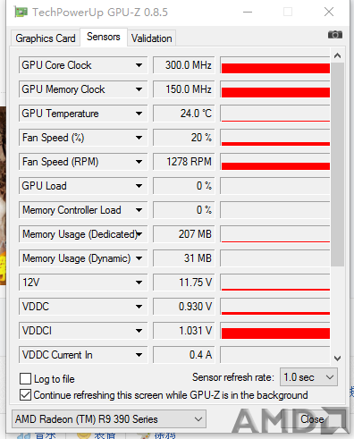Image resolution: width=354 pixels, height=439 pixels.
Task: Open the VDDC sensor dropdown
Action: click(139, 307)
